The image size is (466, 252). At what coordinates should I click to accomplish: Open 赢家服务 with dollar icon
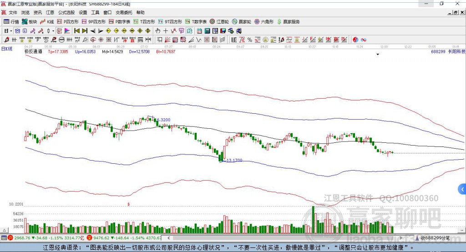point(288,22)
